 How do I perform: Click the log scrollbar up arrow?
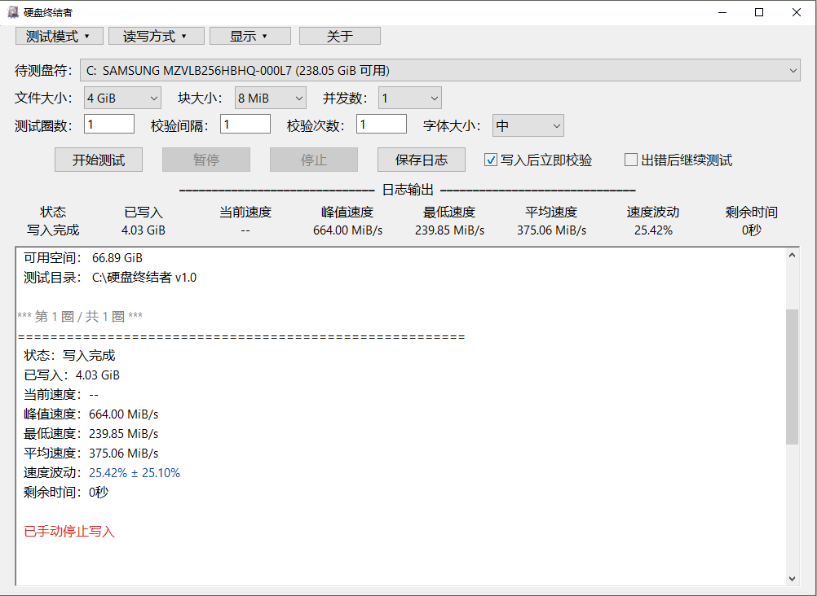[x=792, y=255]
